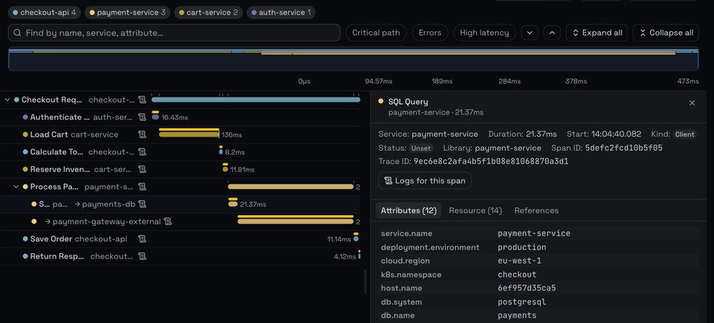
Task: Collapse the Checkout Request root span
Action: (7, 99)
